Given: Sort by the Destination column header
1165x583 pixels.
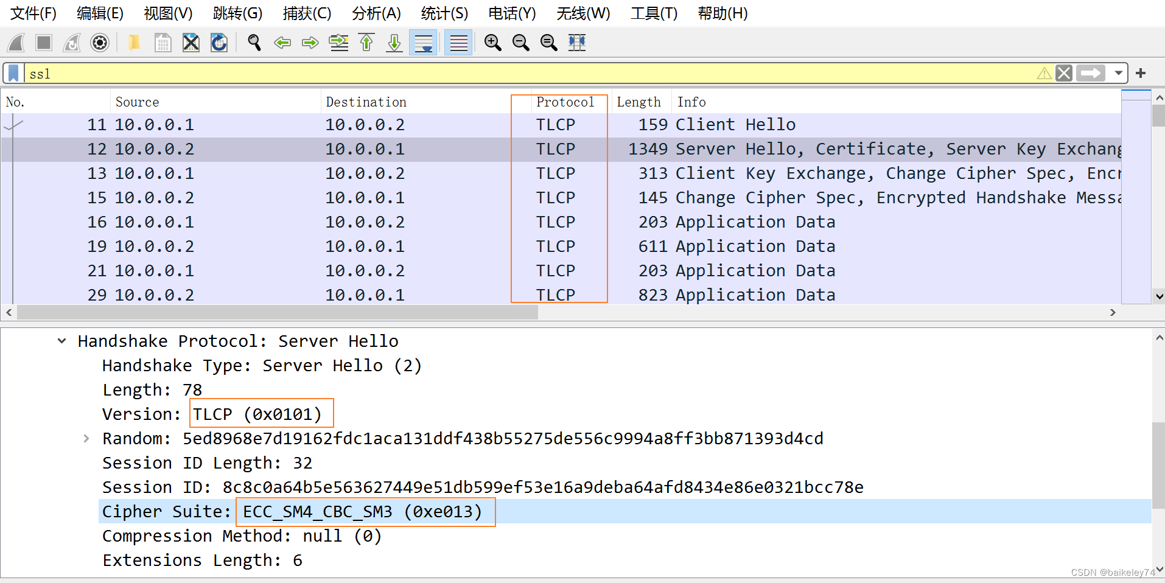Looking at the screenshot, I should (426, 102).
